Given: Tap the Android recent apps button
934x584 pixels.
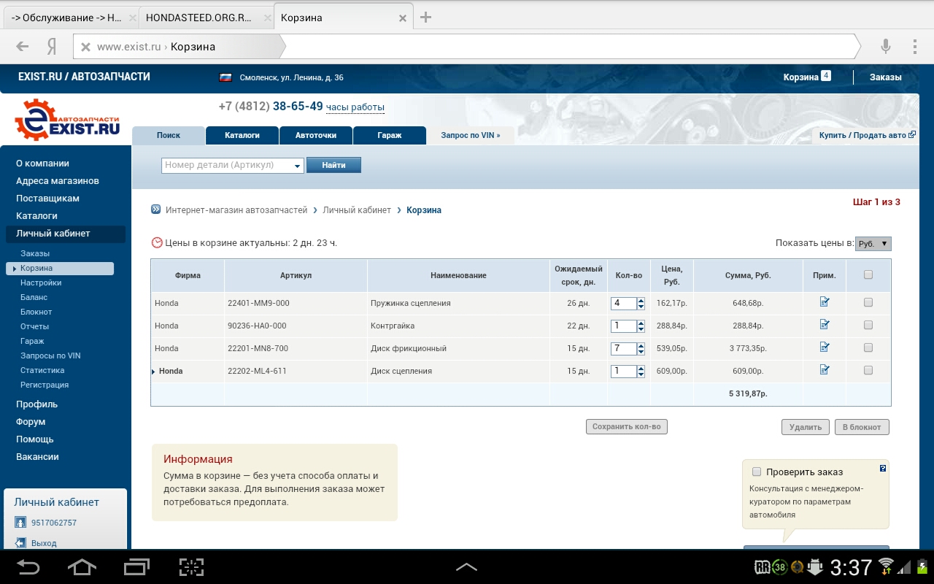Looking at the screenshot, I should pos(136,567).
